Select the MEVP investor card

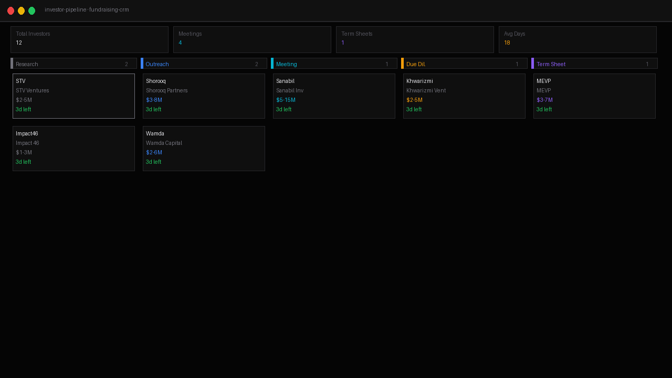pos(594,96)
